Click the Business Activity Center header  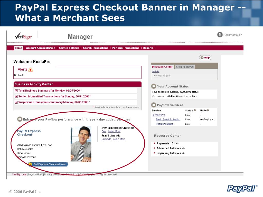pos(78,84)
